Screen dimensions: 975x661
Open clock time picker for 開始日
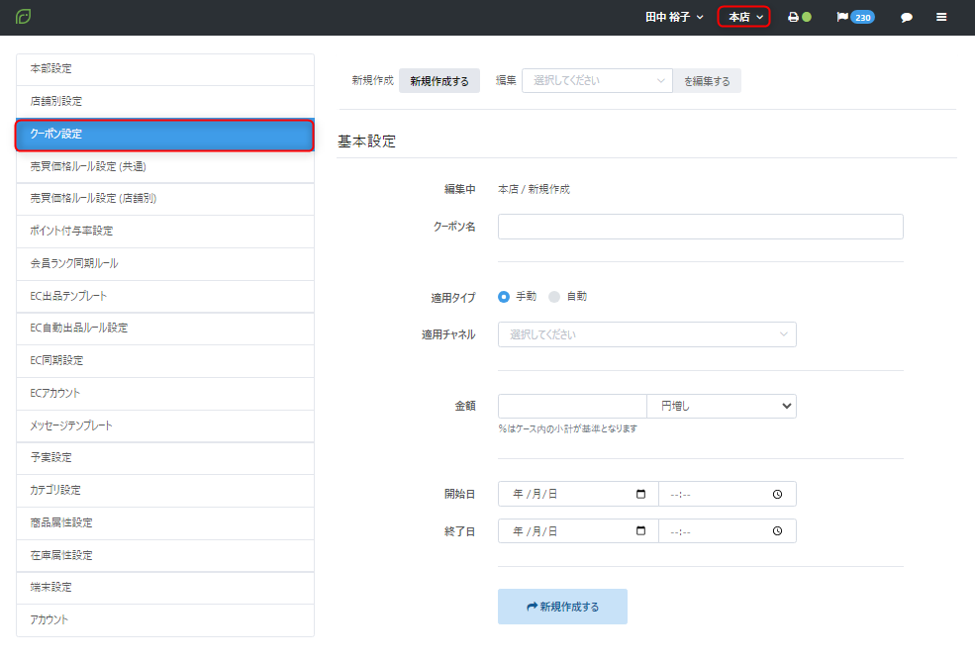pos(778,494)
